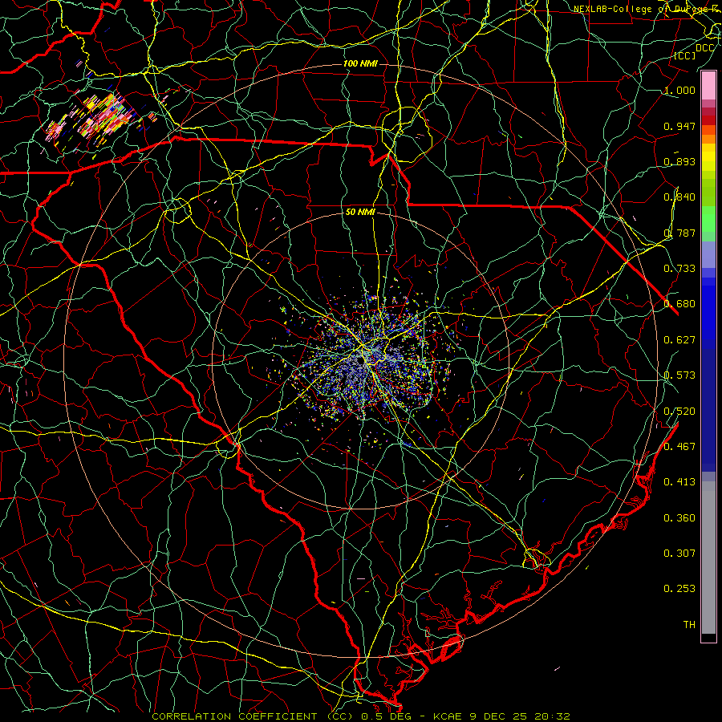Click the 100 NMI range ring label
Image resolution: width=722 pixels, height=722 pixels.
[x=360, y=63]
